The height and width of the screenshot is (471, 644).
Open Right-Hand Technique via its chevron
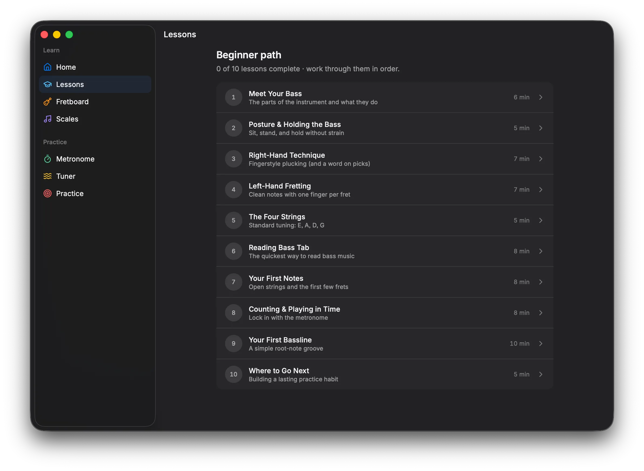pyautogui.click(x=541, y=159)
